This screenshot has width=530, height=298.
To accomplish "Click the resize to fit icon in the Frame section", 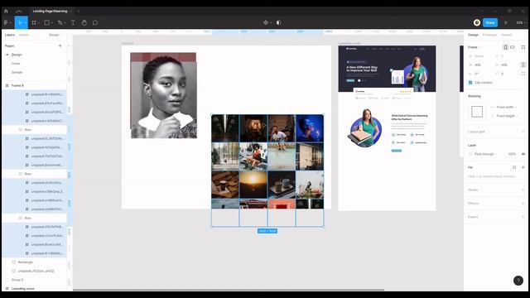I will point(523,47).
